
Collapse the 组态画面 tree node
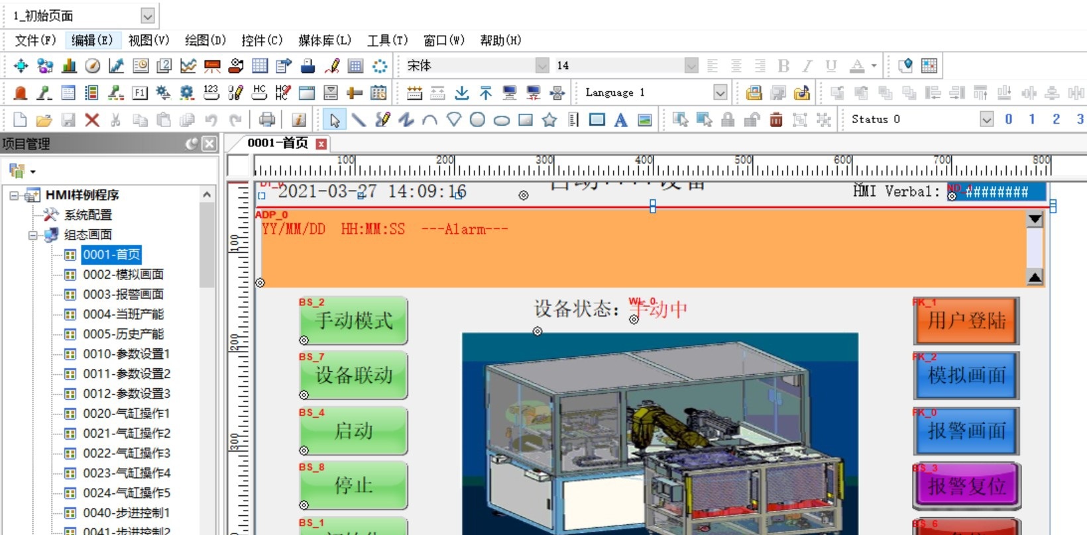coord(32,235)
